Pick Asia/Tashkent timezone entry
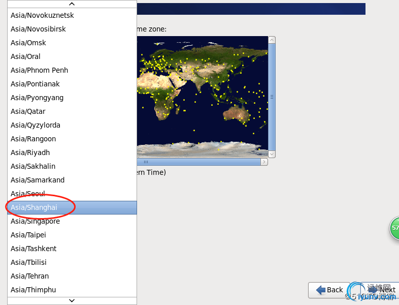The width and height of the screenshot is (399, 305). [72, 249]
